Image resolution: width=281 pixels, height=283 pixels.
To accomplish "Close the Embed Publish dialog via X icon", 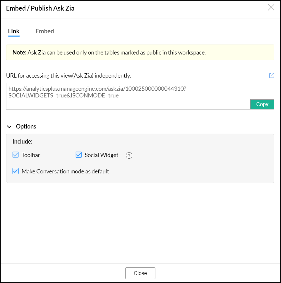I will (271, 7).
